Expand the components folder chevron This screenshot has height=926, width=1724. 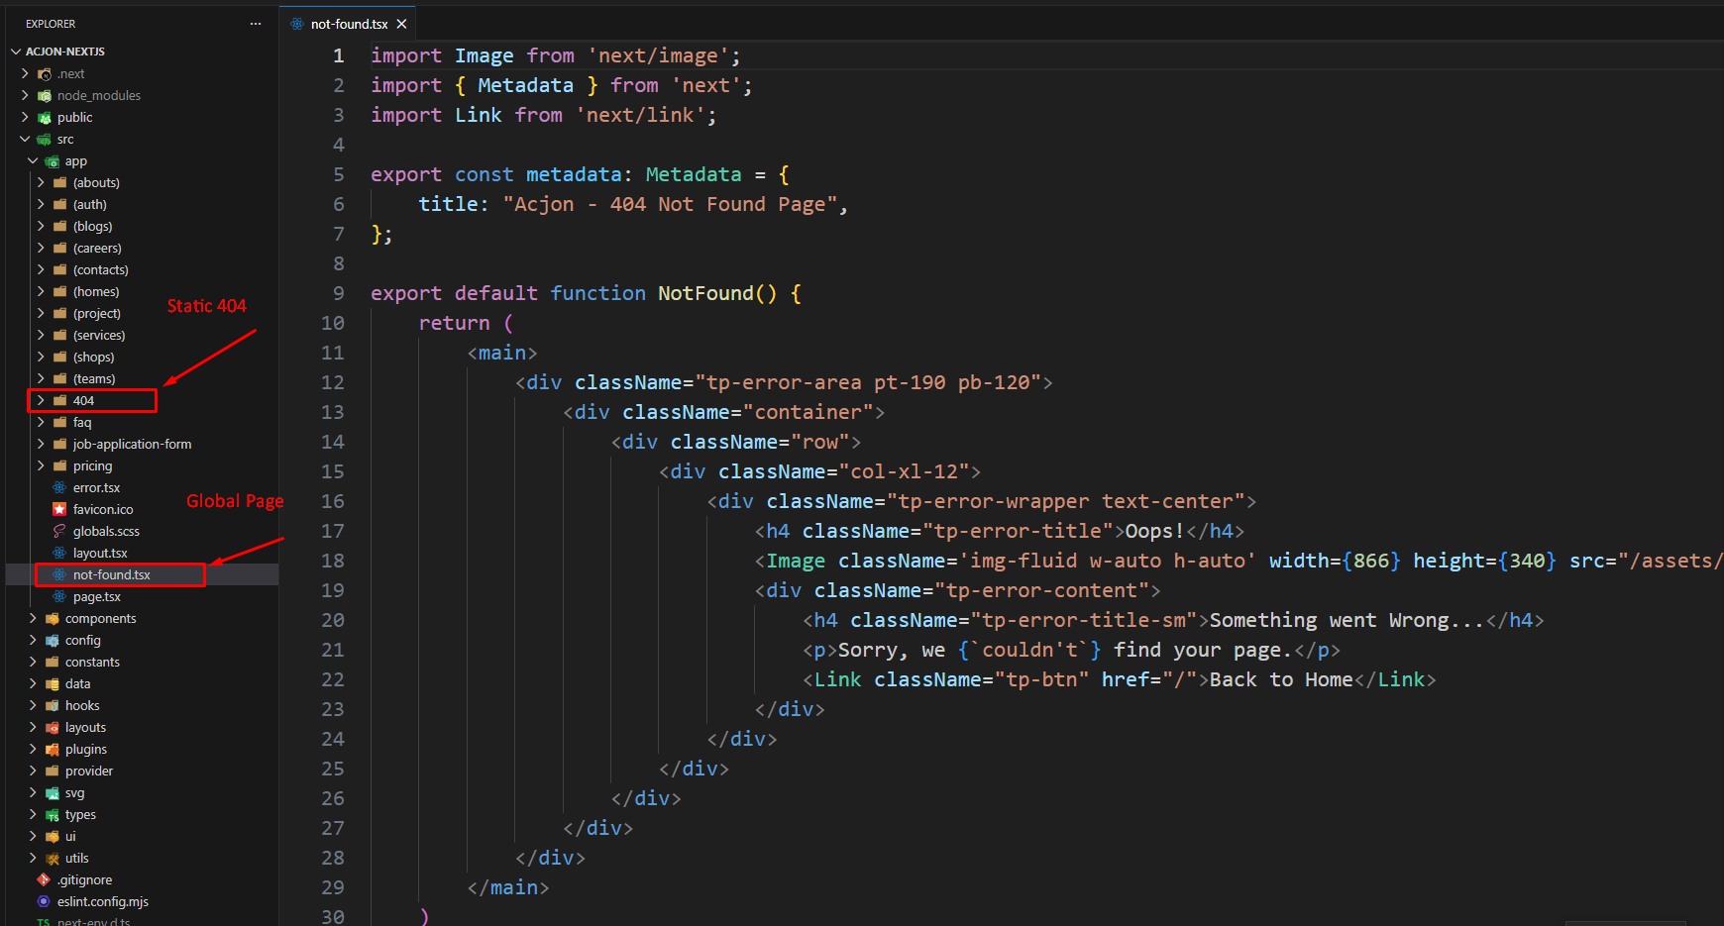33,618
